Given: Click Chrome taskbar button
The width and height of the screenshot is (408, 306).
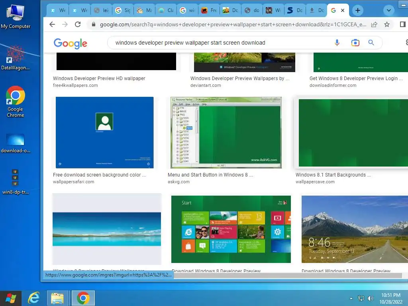Looking at the screenshot, I should pyautogui.click(x=83, y=298).
